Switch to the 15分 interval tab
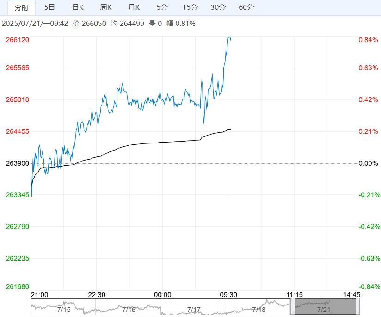Image resolution: width=381 pixels, height=317 pixels. tap(190, 7)
